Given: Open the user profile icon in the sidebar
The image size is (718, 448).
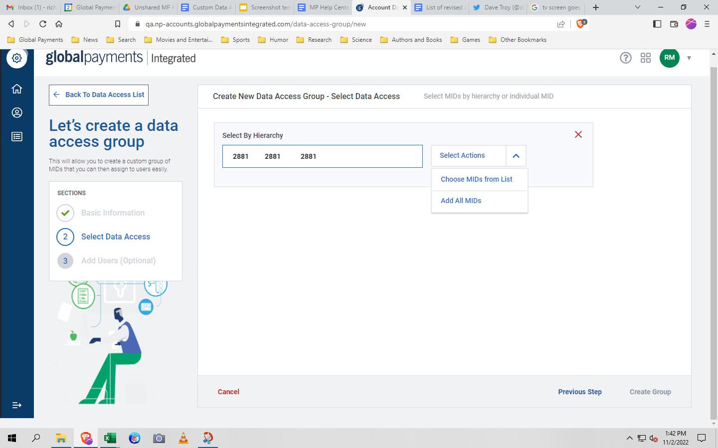Looking at the screenshot, I should (x=17, y=112).
